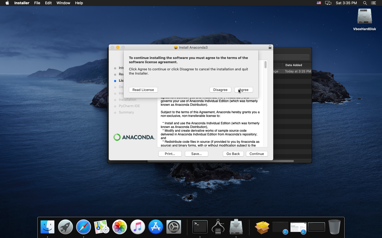Click the license text scrollbar

tap(266, 65)
